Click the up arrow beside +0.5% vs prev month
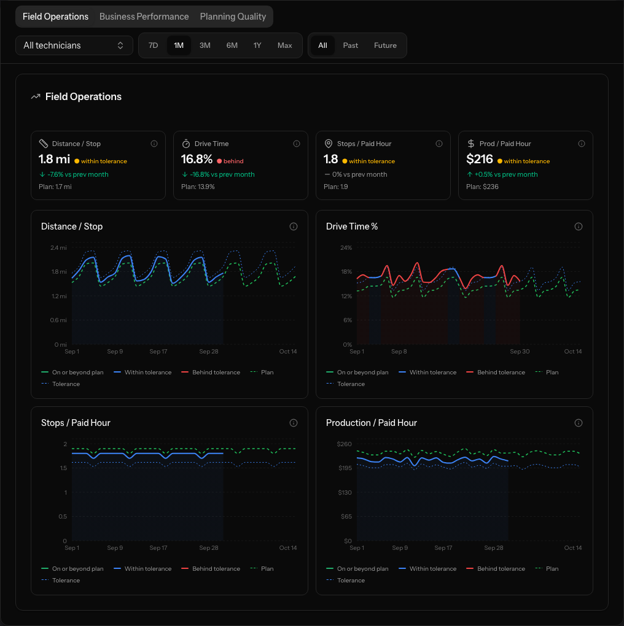624x626 pixels. pos(470,174)
